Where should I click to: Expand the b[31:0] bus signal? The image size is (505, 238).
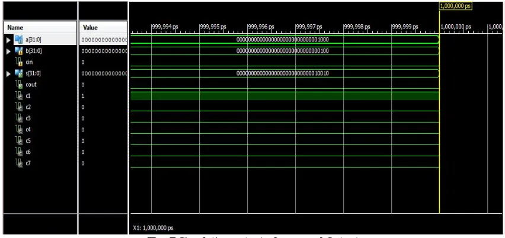click(9, 51)
